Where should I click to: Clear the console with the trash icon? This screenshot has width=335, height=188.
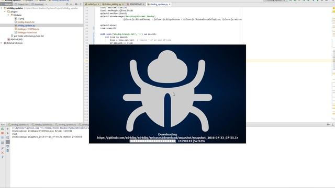pyautogui.click(x=8, y=151)
